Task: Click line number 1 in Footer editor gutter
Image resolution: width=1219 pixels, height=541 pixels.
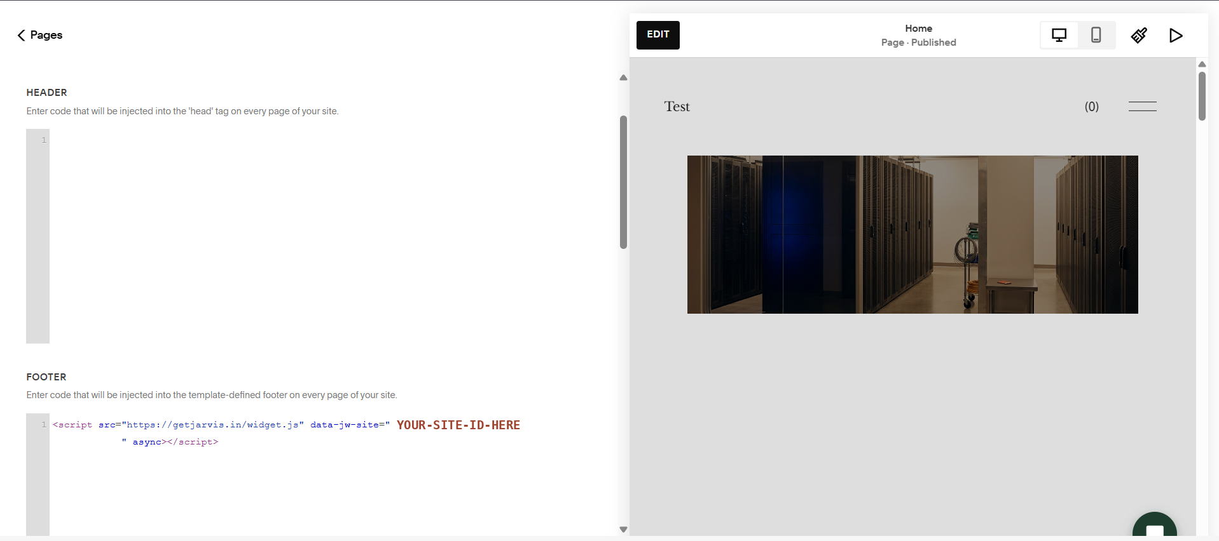Action: click(x=44, y=424)
